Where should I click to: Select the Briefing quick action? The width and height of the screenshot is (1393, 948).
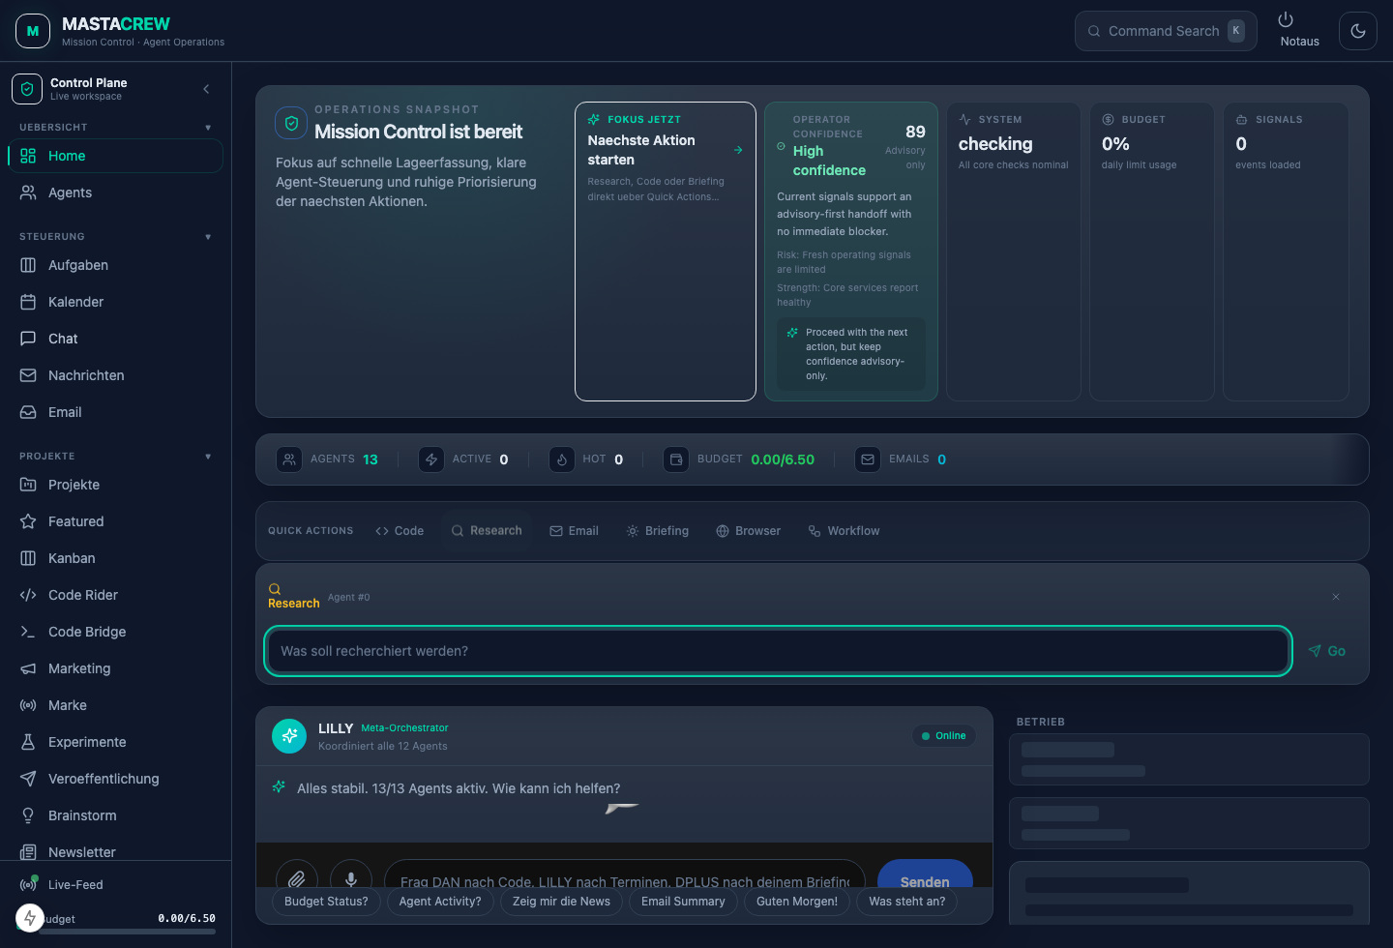click(658, 531)
